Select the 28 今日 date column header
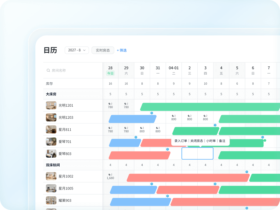Image resolution: width=280 pixels, height=210 pixels. pyautogui.click(x=110, y=70)
